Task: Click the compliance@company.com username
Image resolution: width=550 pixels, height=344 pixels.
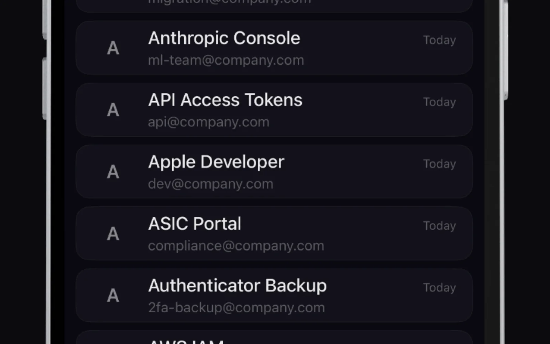Action: [x=236, y=246]
